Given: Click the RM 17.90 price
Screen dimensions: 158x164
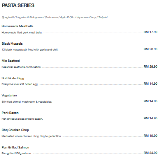Looking at the screenshot, I should [151, 32].
